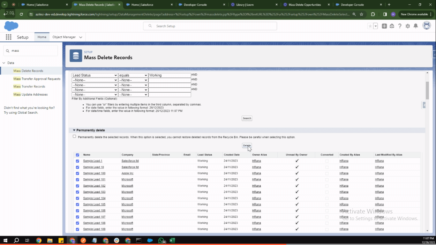Switch to the Home setup tab
Viewport: 436px width, 245px height.
pyautogui.click(x=42, y=37)
